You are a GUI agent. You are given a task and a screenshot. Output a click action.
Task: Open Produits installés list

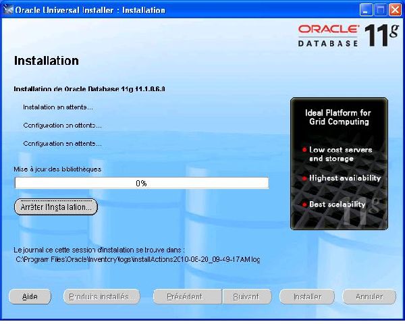(102, 296)
